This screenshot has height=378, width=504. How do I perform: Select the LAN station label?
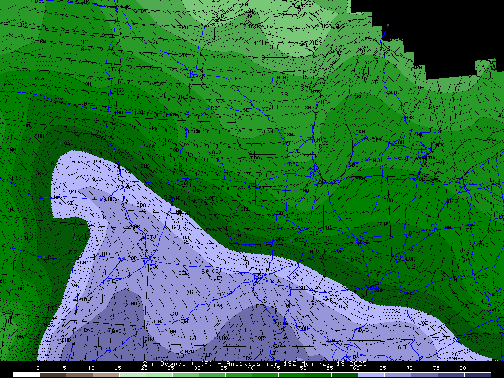[399, 142]
